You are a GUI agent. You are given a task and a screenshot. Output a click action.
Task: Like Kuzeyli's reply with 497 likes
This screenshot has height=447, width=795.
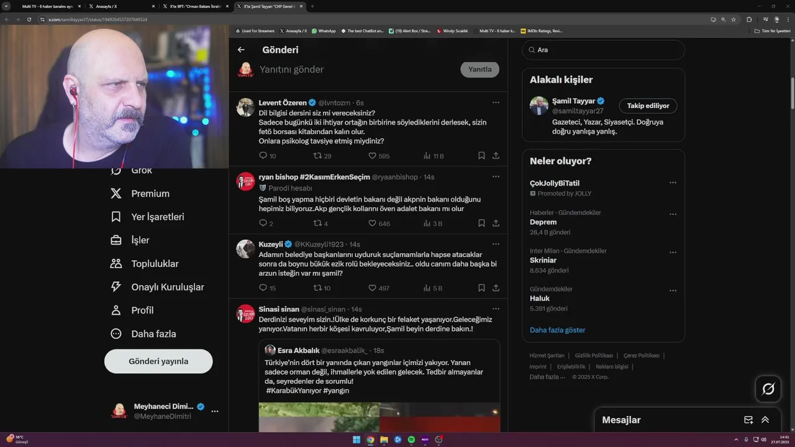[x=379, y=287]
